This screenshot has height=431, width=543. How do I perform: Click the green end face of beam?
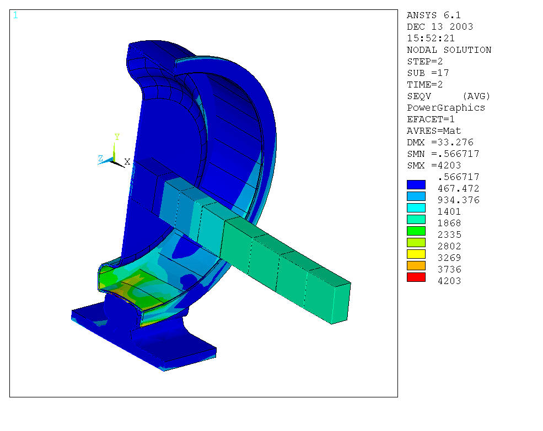coord(341,303)
